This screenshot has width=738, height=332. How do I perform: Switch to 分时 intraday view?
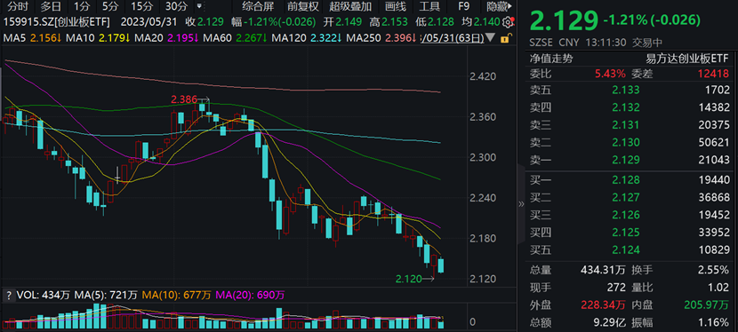19,6
